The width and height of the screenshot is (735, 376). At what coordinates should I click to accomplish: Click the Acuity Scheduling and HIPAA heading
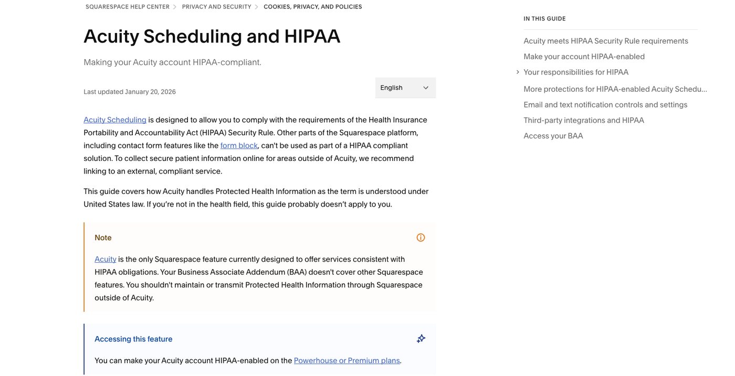212,36
